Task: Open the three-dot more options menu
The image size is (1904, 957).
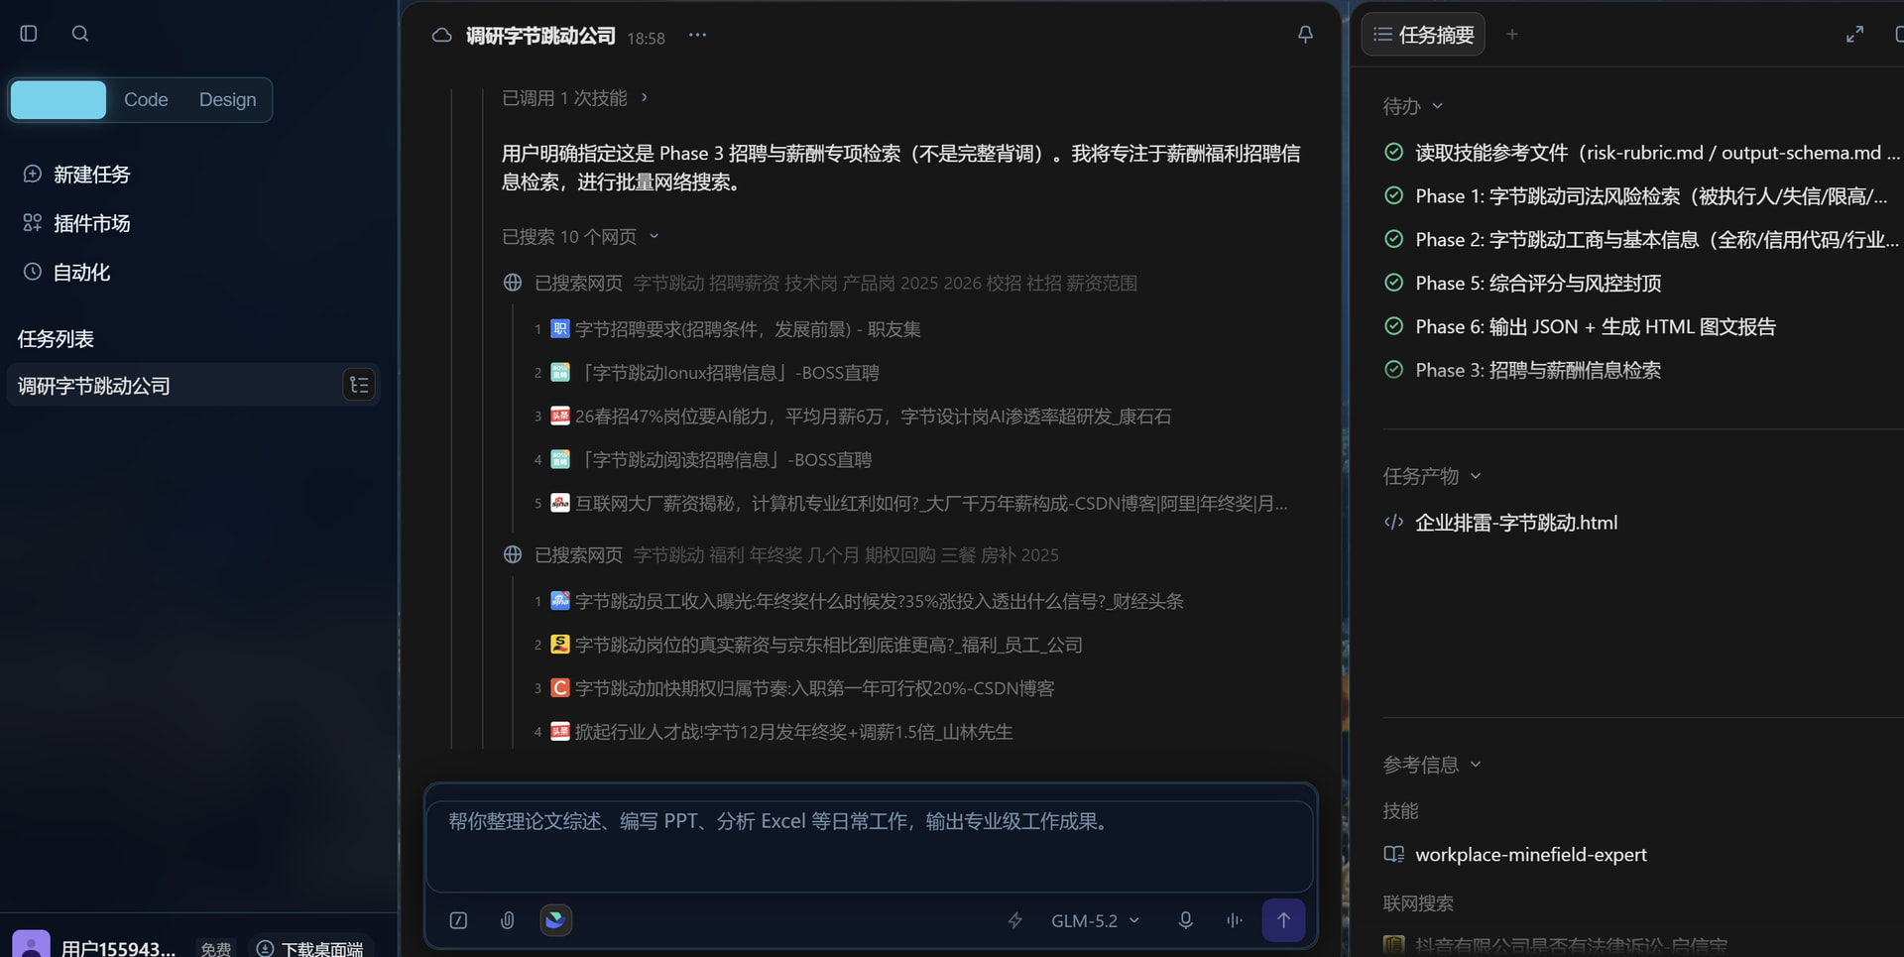Action: [698, 35]
